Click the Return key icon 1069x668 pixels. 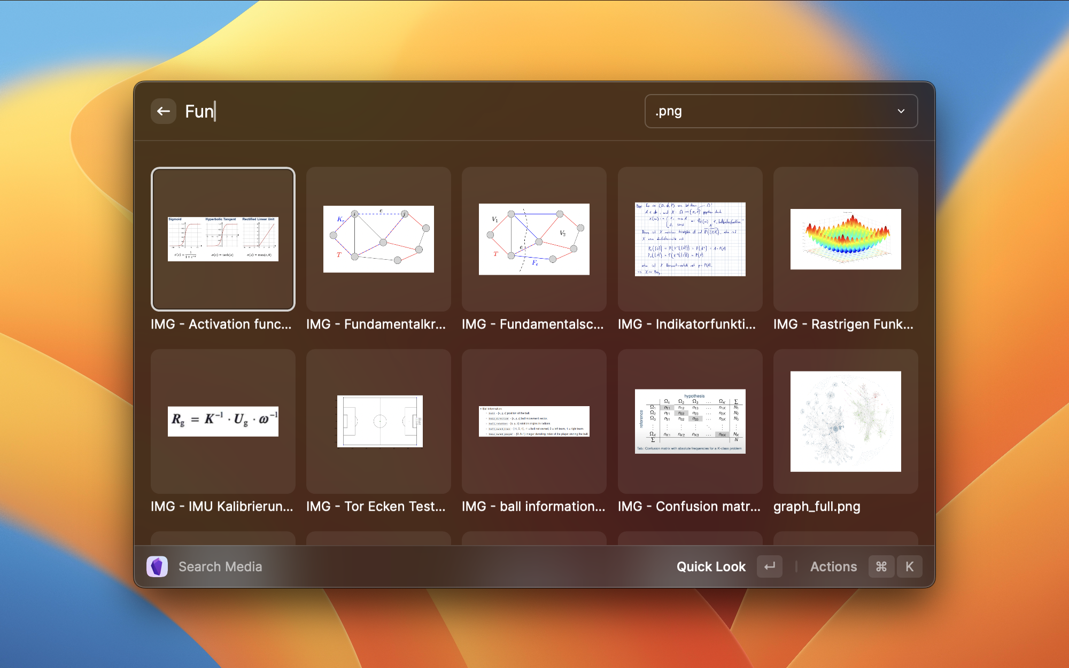(770, 566)
